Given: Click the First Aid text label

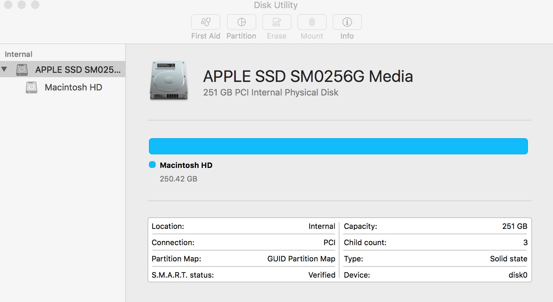Looking at the screenshot, I should pyautogui.click(x=205, y=36).
